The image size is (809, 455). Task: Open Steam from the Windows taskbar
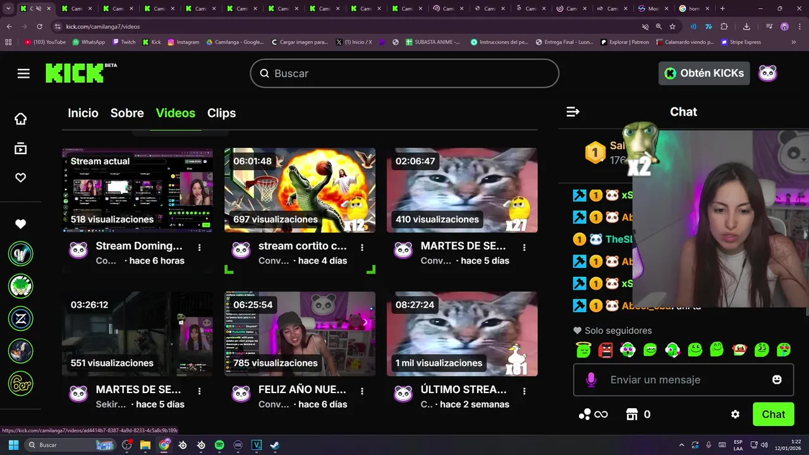click(275, 445)
